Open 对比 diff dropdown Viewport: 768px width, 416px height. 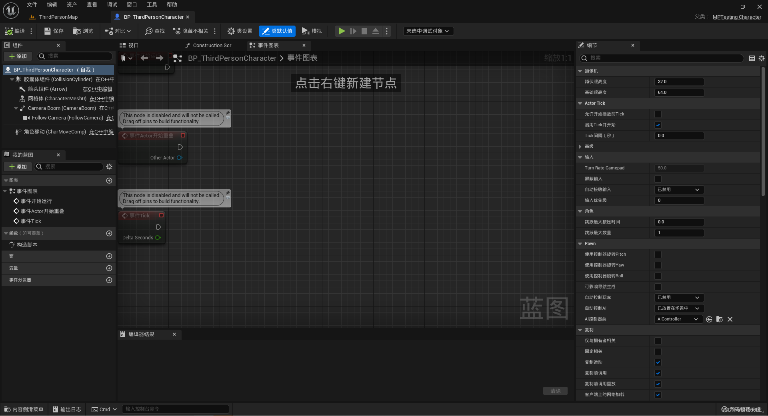click(x=118, y=31)
